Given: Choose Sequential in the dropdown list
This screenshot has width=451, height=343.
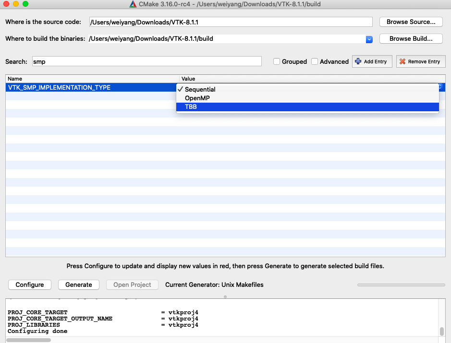Looking at the screenshot, I should pos(307,89).
